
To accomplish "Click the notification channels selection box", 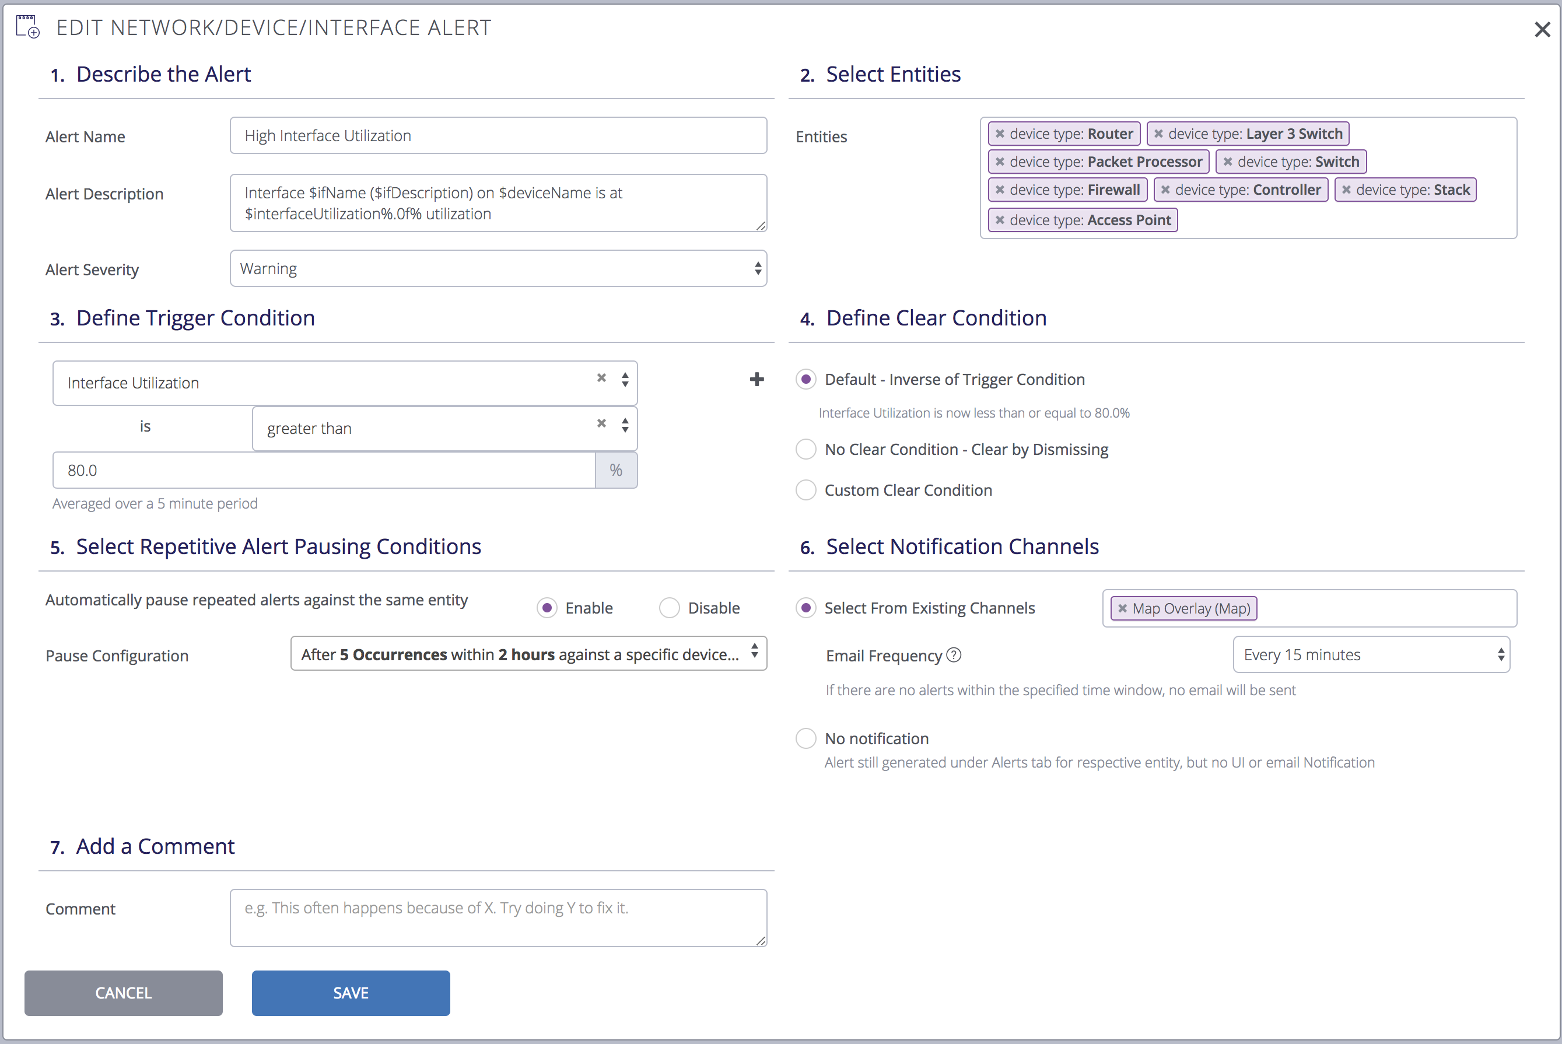I will 1309,608.
